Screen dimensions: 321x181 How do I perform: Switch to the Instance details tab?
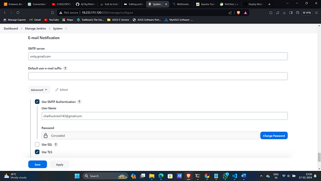[14, 4]
